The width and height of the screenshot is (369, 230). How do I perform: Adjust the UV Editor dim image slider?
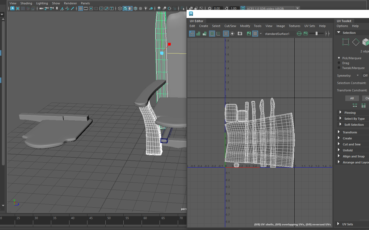pyautogui.click(x=316, y=34)
